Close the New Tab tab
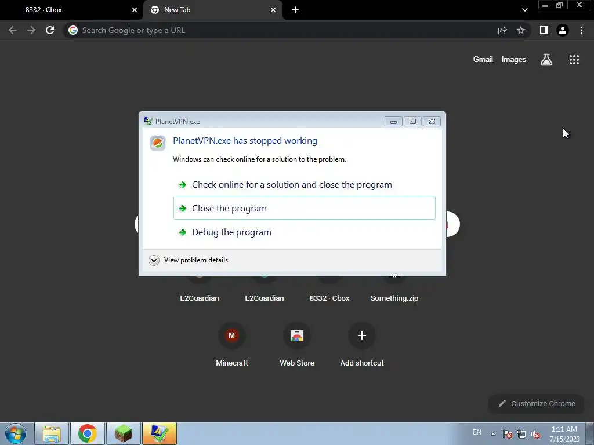The height and width of the screenshot is (445, 594). click(x=273, y=10)
